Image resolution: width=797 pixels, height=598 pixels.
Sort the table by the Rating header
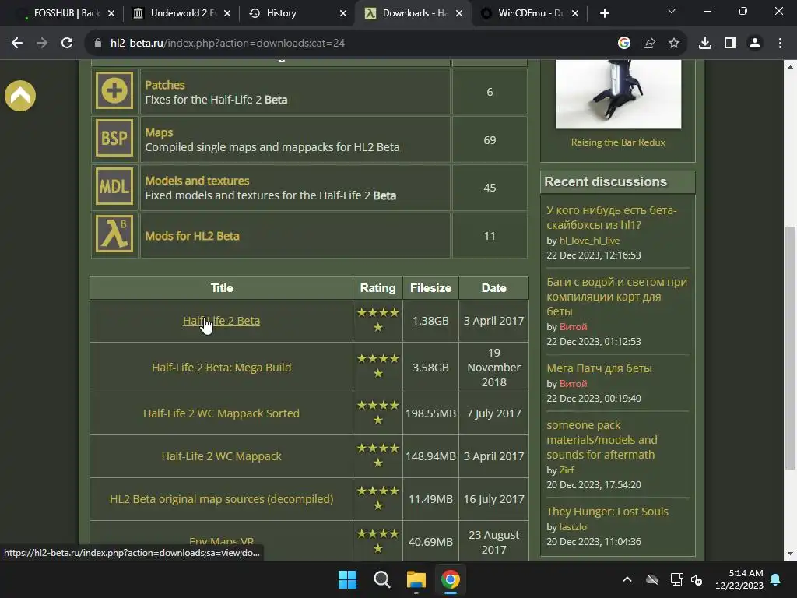tap(377, 288)
